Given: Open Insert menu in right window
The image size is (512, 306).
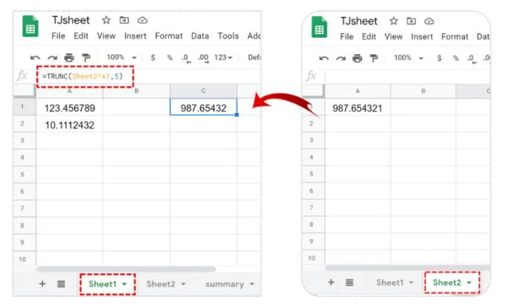Looking at the screenshot, I should [422, 36].
